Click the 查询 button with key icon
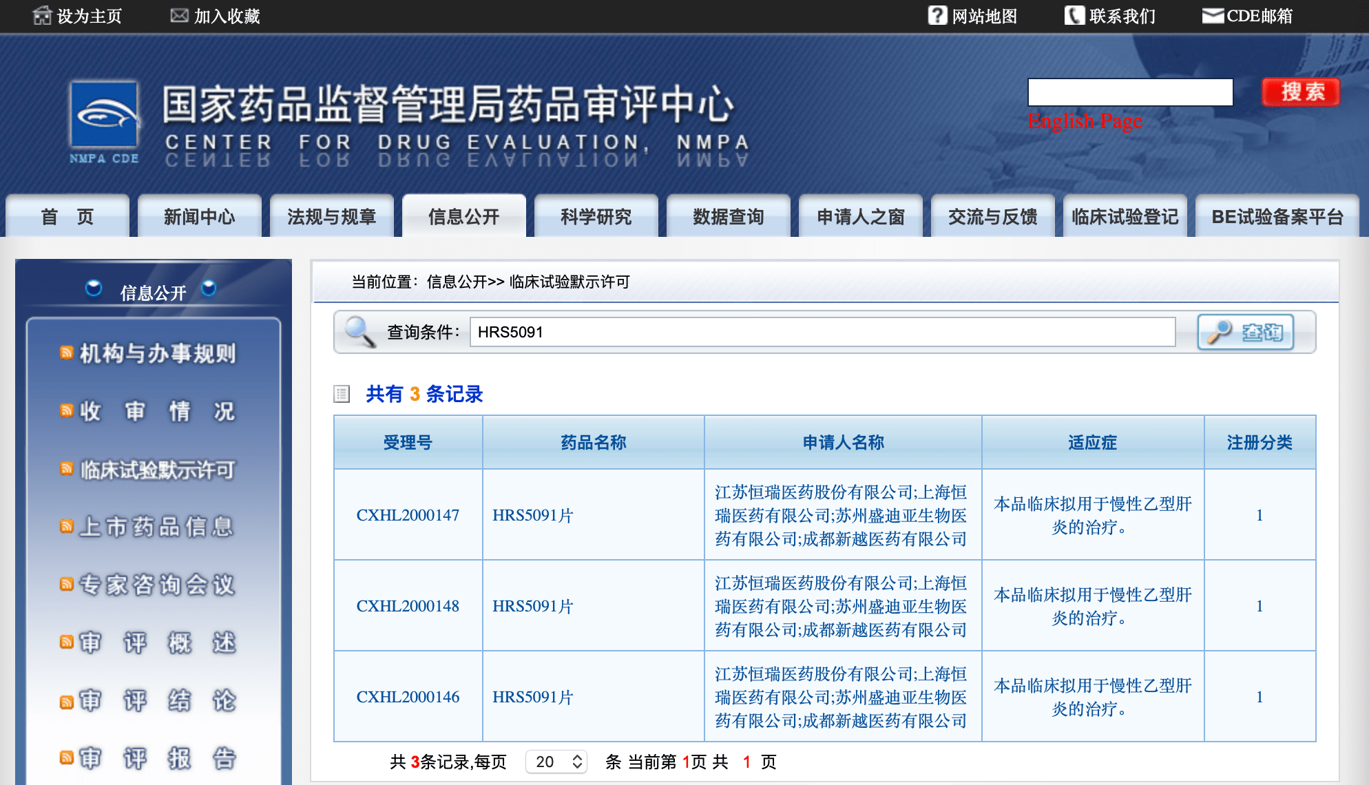 1245,333
